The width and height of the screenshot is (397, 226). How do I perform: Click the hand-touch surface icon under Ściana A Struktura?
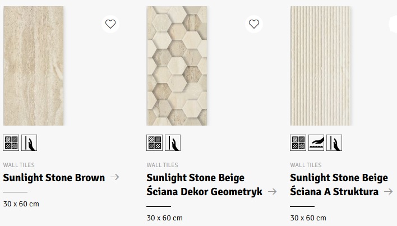pyautogui.click(x=334, y=143)
